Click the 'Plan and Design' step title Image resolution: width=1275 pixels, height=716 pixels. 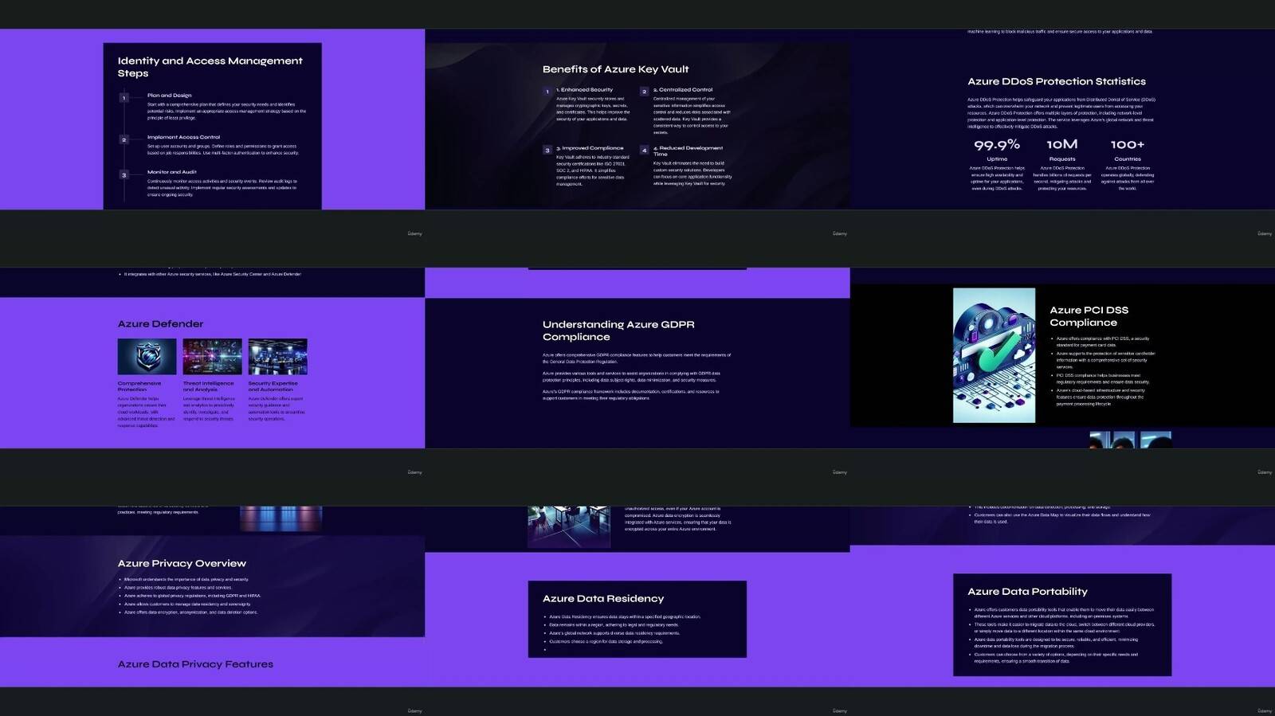point(169,95)
